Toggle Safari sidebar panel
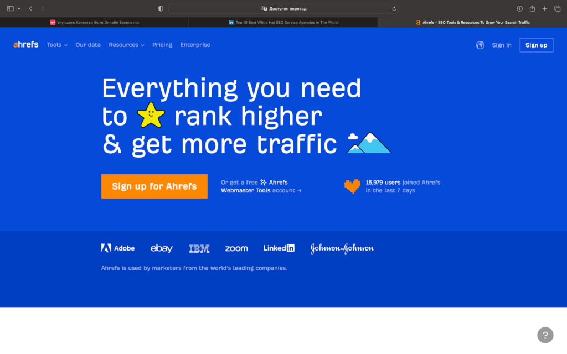The image size is (567, 354). 10,8
